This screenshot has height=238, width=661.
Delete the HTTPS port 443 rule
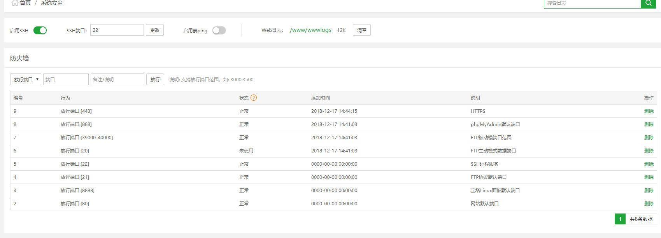tap(649, 111)
